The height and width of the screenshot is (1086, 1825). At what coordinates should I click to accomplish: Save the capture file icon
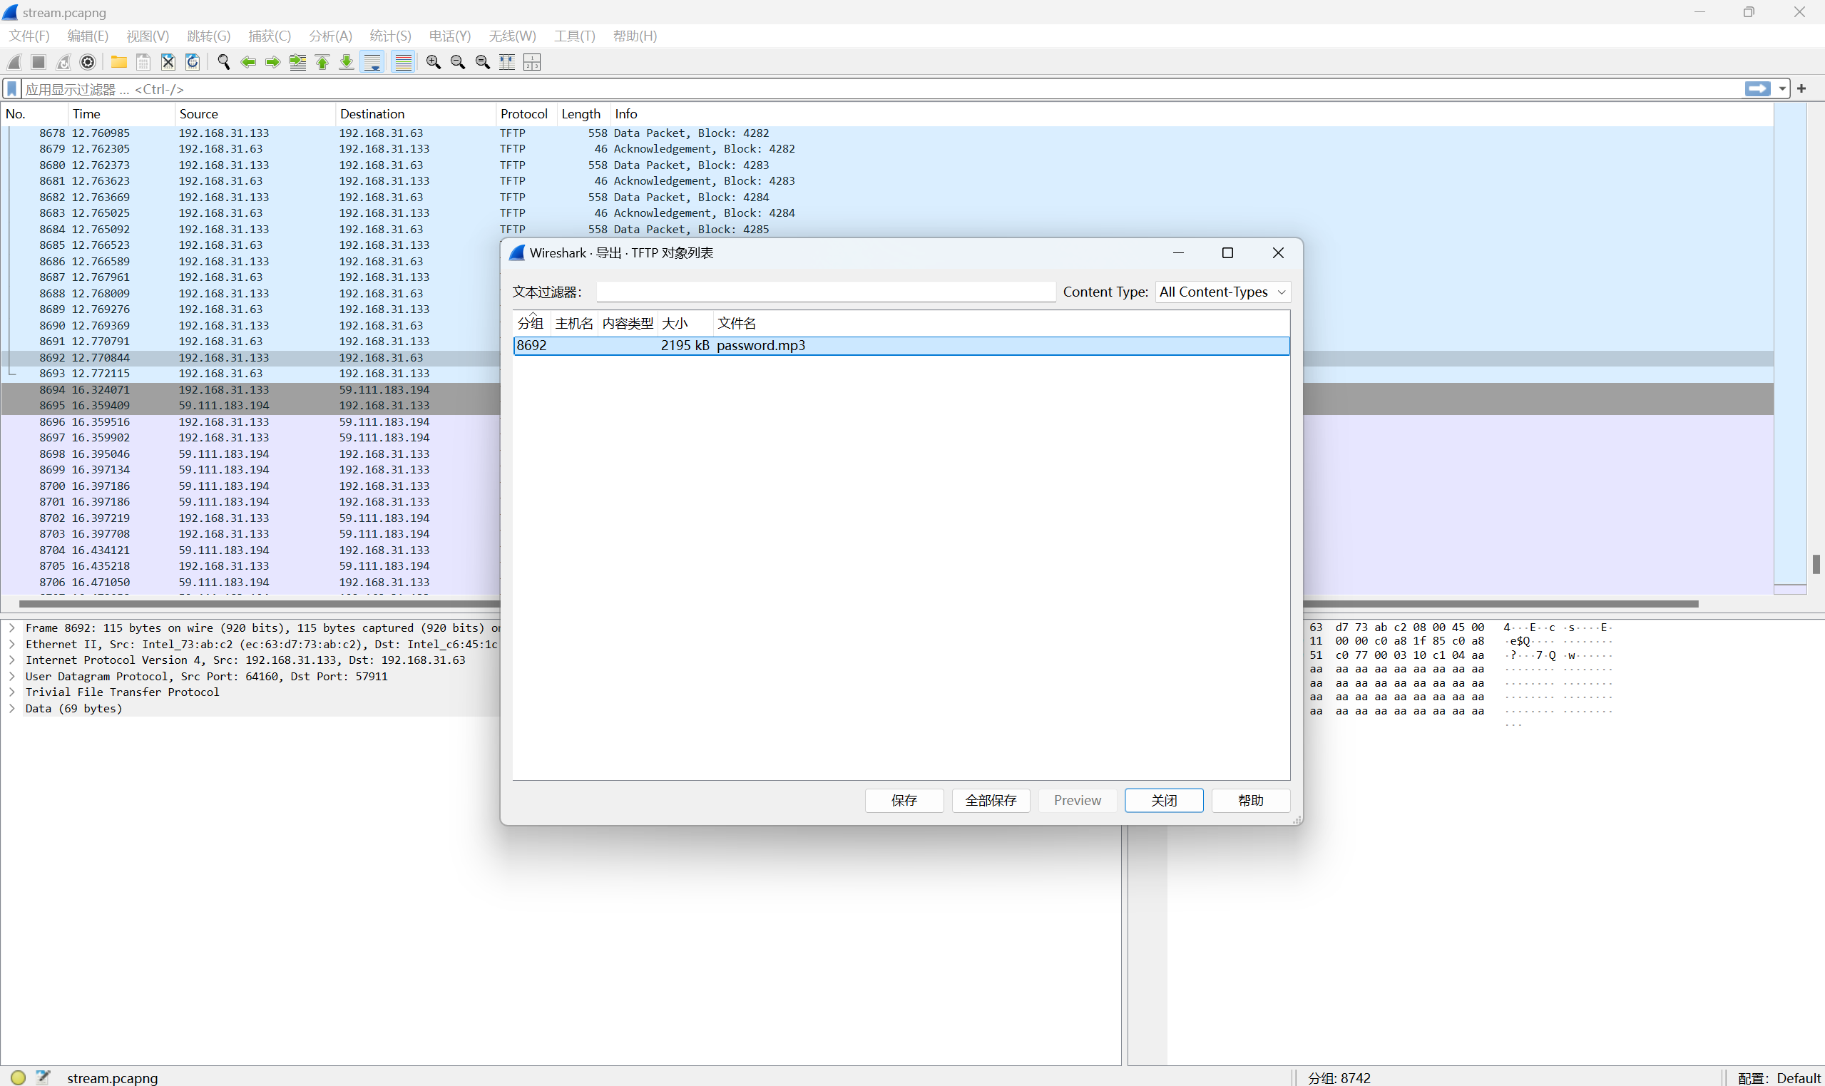click(x=143, y=62)
